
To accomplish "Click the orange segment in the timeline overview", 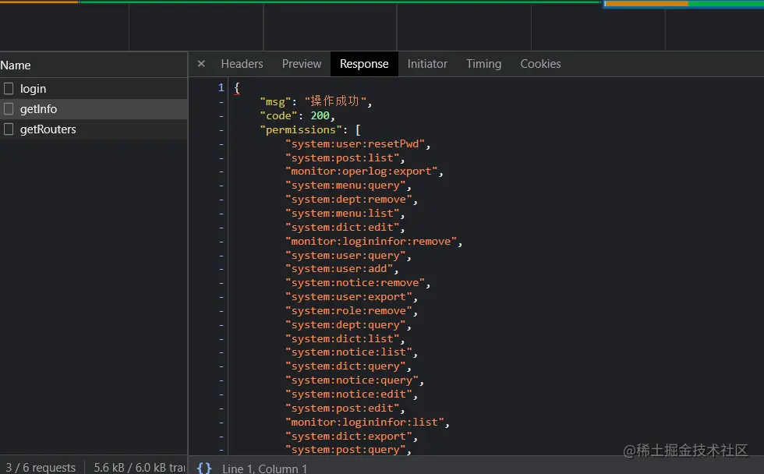I will 646,4.
